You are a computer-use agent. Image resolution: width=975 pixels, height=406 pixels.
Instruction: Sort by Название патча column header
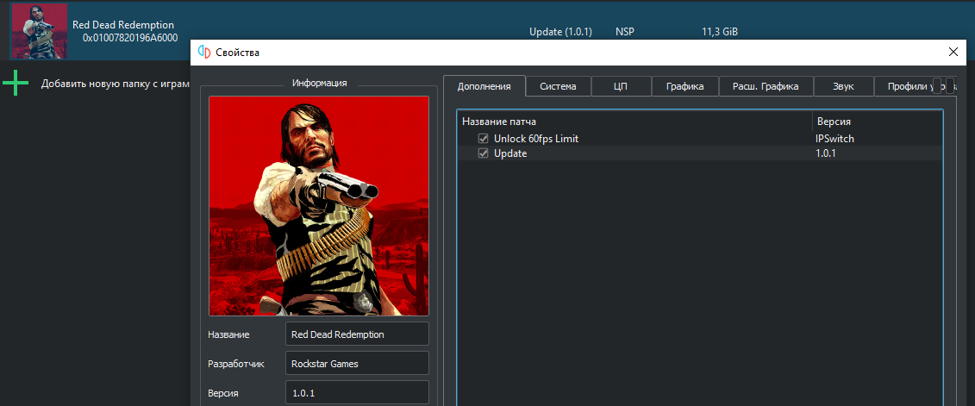coord(634,122)
